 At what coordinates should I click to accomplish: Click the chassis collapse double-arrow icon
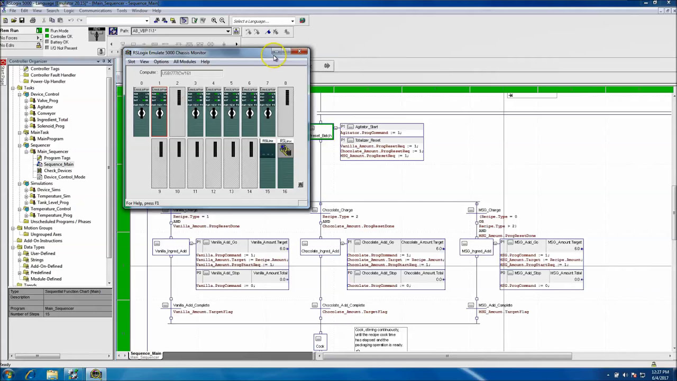(x=300, y=185)
